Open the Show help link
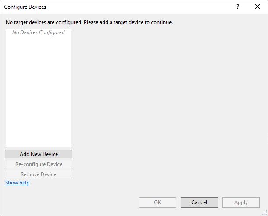 click(17, 183)
